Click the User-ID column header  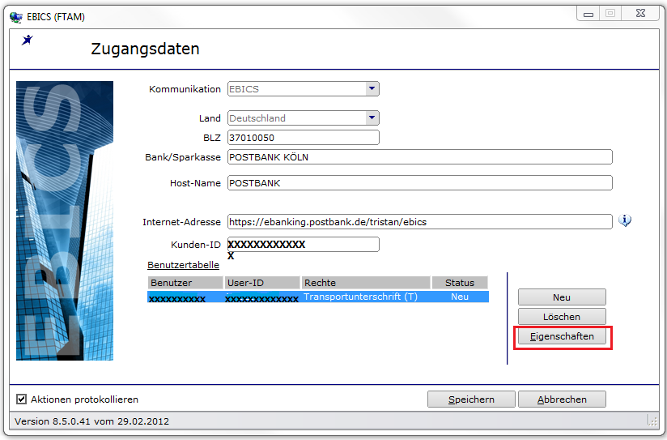[262, 283]
